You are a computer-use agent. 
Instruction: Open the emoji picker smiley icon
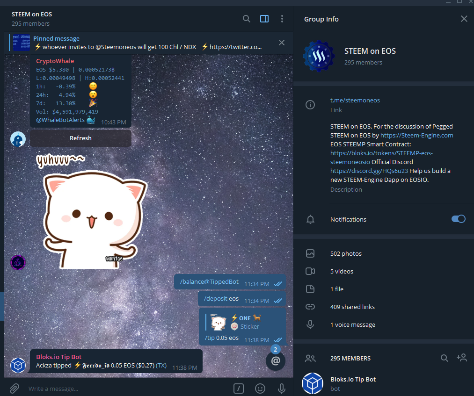260,389
